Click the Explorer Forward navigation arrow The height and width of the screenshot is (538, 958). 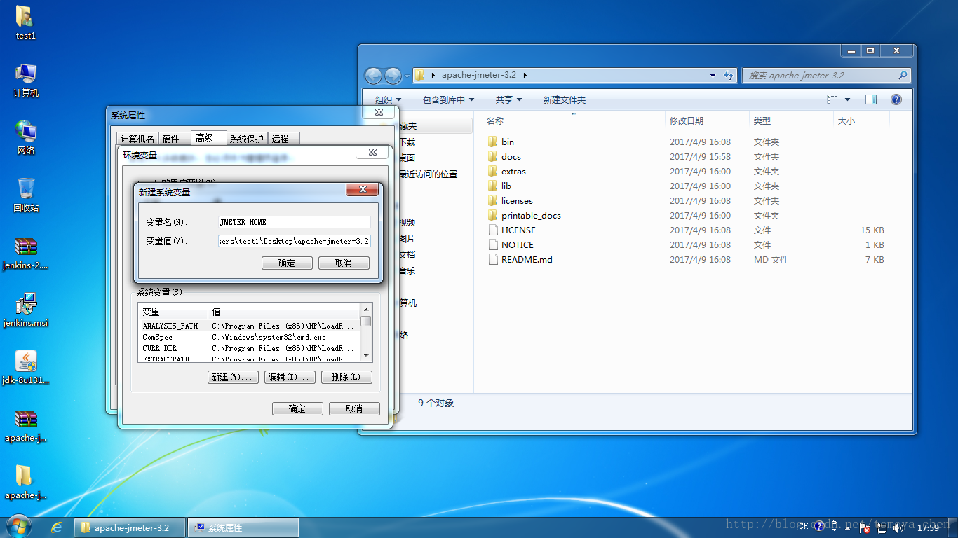click(x=393, y=75)
